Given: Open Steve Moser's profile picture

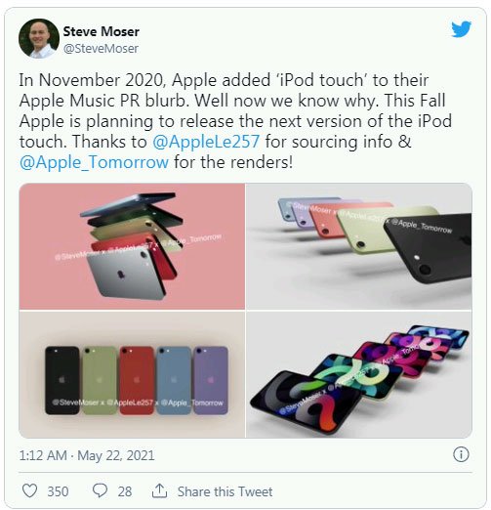Looking at the screenshot, I should (x=39, y=38).
